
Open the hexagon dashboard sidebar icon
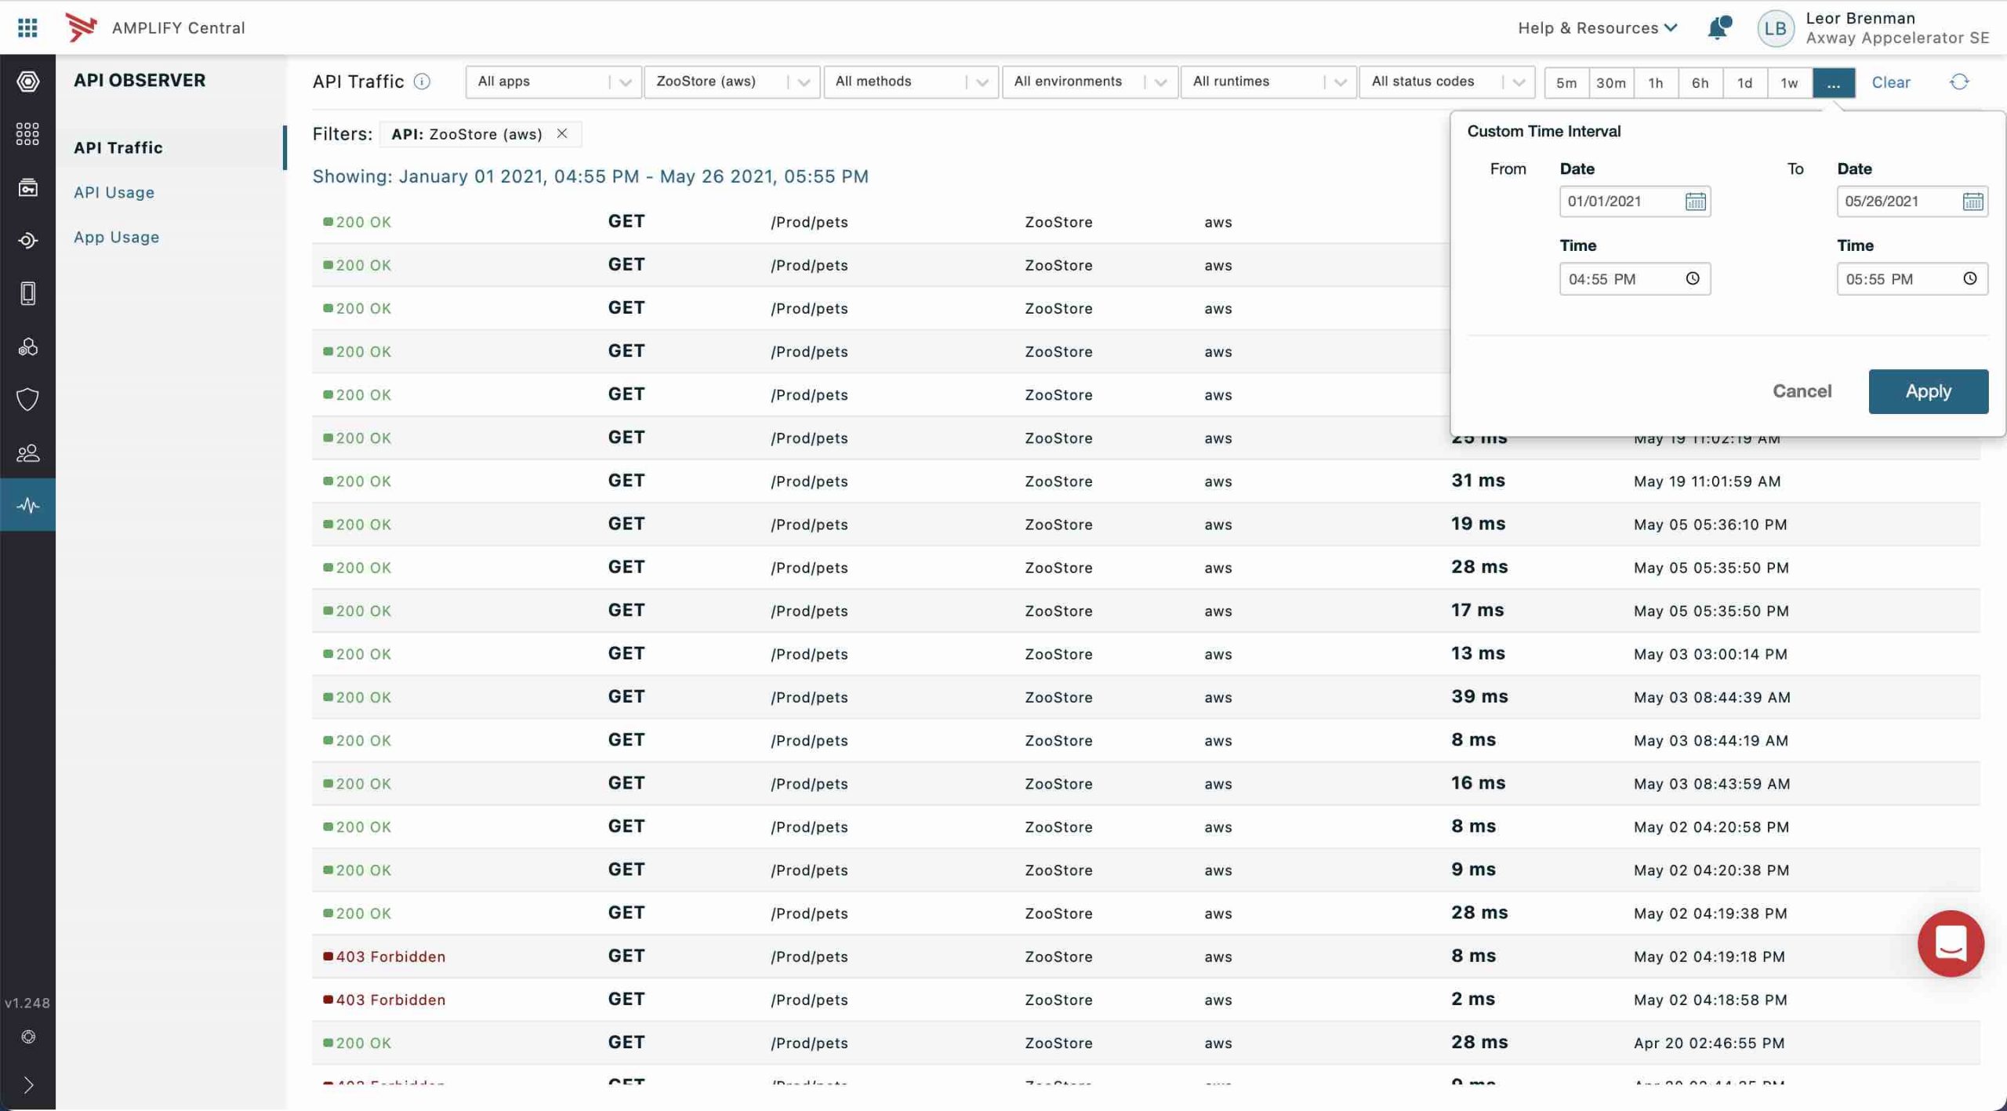point(27,82)
